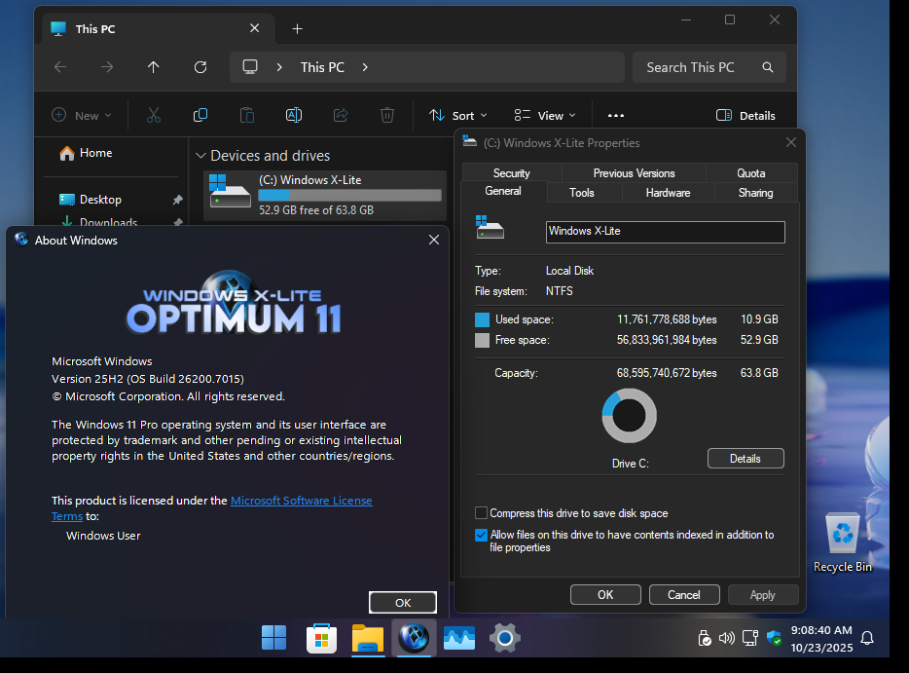This screenshot has width=909, height=673.
Task: Open the volume speaker tray icon
Action: 726,638
